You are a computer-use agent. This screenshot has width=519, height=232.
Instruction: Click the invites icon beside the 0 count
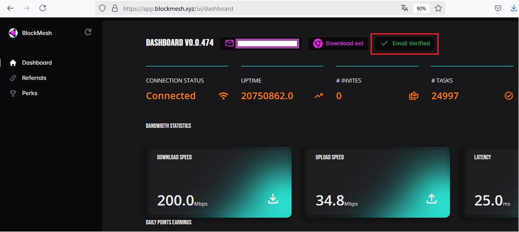[x=414, y=96]
